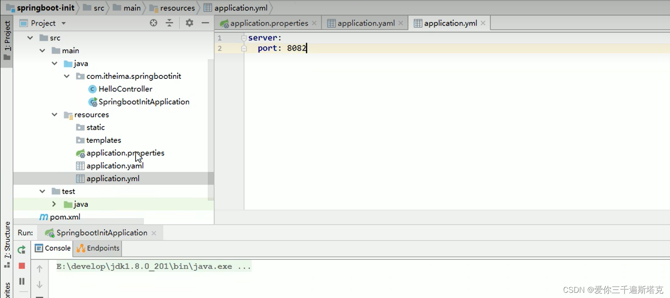The width and height of the screenshot is (670, 298).
Task: Close the application.yaml tab
Action: coord(401,23)
